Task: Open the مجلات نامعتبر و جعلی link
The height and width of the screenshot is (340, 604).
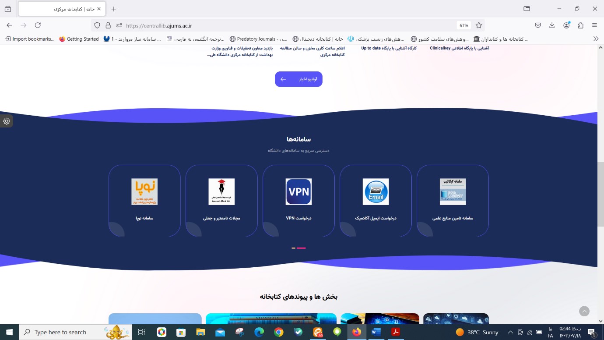Action: click(221, 218)
